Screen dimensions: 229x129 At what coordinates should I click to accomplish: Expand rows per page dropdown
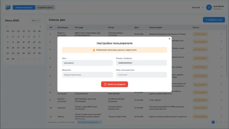pyautogui.click(x=89, y=122)
